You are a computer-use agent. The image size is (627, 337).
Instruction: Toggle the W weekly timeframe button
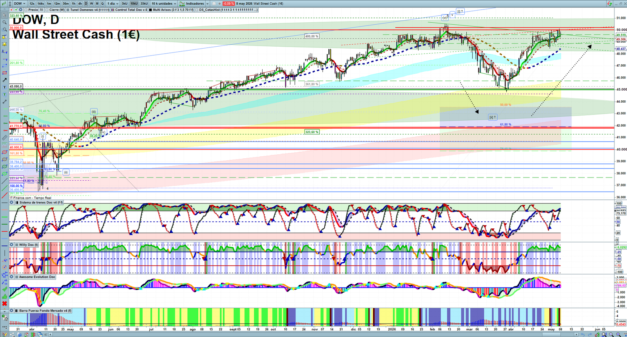pyautogui.click(x=92, y=4)
